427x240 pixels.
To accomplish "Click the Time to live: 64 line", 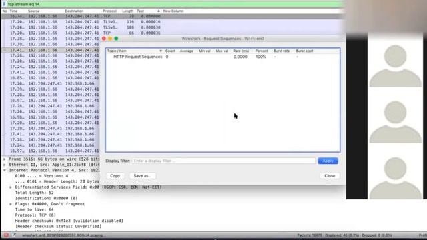I will (x=34, y=209).
